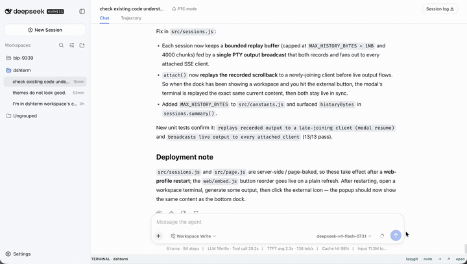Click the plus attach button in message box
Image resolution: width=467 pixels, height=264 pixels.
[x=158, y=236]
